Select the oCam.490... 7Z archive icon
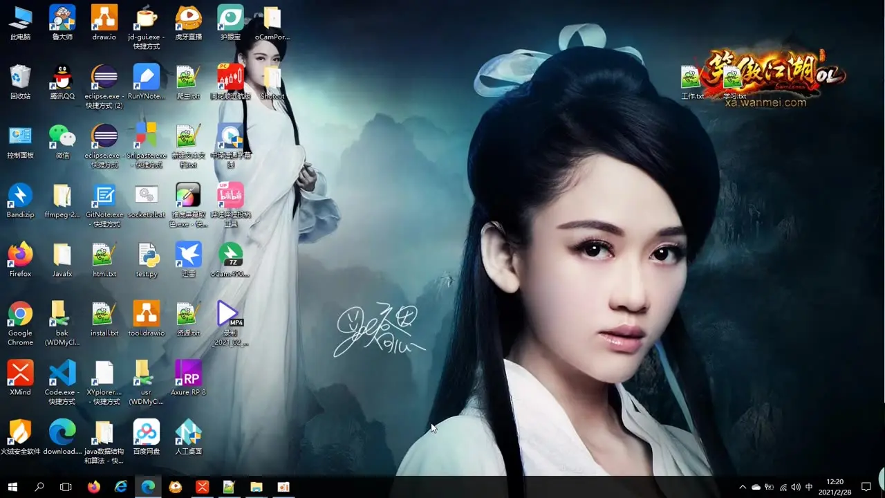The height and width of the screenshot is (498, 885). (230, 259)
